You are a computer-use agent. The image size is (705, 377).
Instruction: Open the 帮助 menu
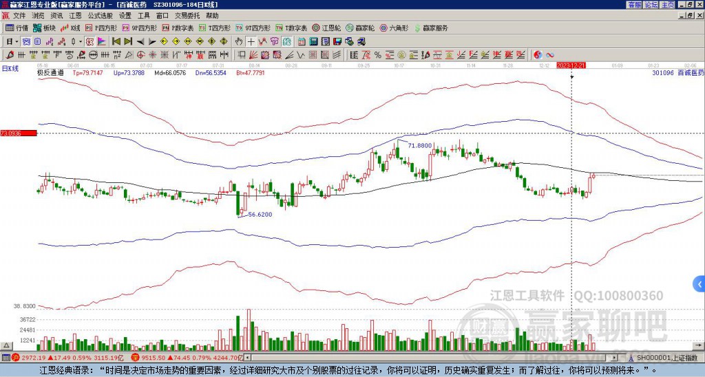[x=212, y=16]
